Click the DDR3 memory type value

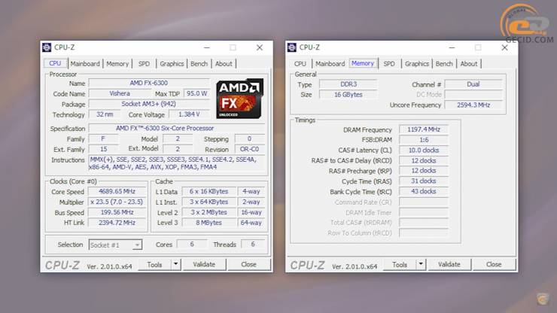pyautogui.click(x=348, y=84)
